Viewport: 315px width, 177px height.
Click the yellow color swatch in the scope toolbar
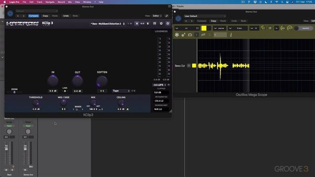[204, 28]
